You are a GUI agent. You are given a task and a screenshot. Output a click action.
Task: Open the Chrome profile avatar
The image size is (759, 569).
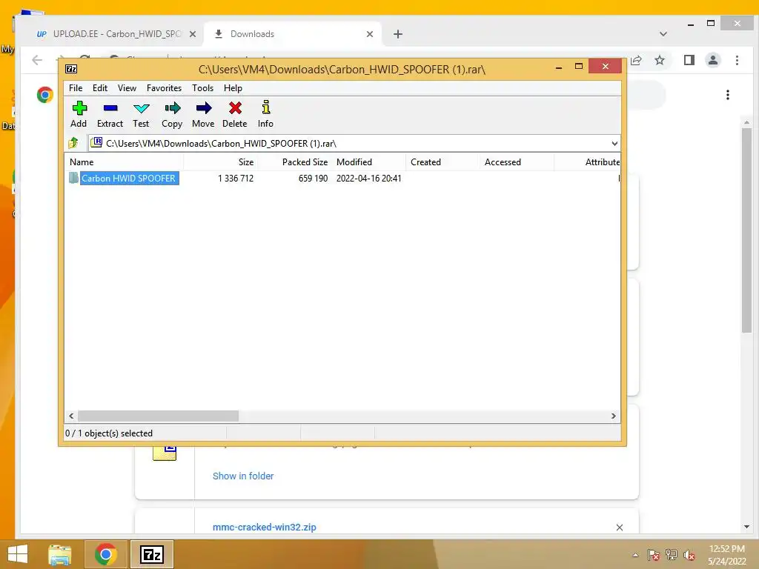pos(713,60)
